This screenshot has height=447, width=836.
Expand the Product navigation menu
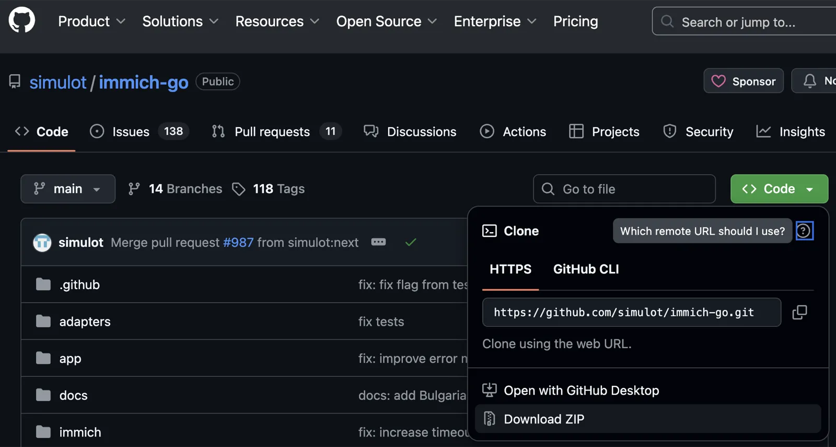click(91, 21)
